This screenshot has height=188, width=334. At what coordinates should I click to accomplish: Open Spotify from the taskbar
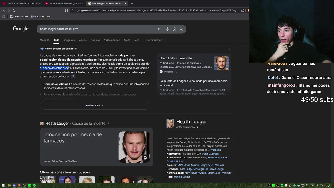pyautogui.click(x=34, y=185)
